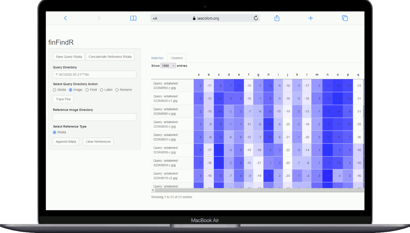
Task: Open the Show entries dropdown
Action: coord(168,66)
